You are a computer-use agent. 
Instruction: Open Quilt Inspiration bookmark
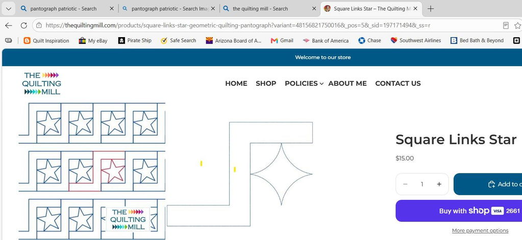(x=46, y=41)
